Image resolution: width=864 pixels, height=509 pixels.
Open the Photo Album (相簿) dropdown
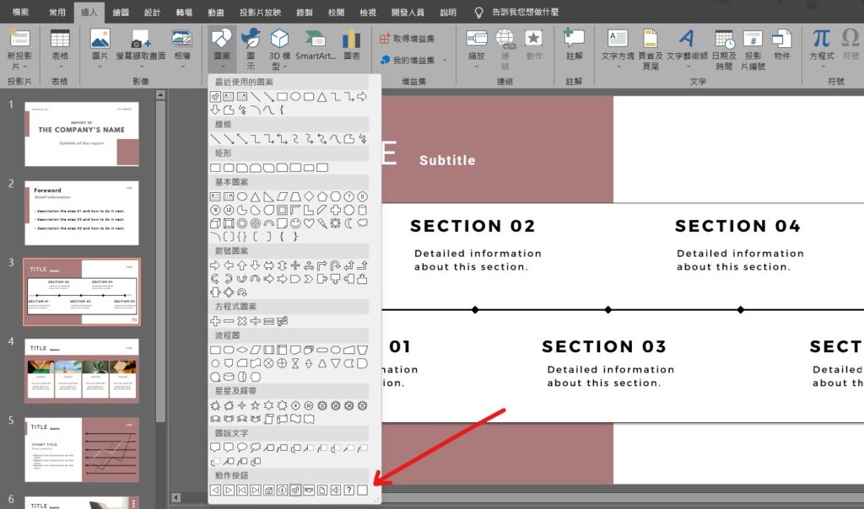point(182,50)
